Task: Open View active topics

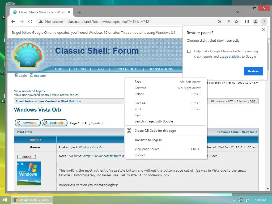Action: tap(65, 95)
